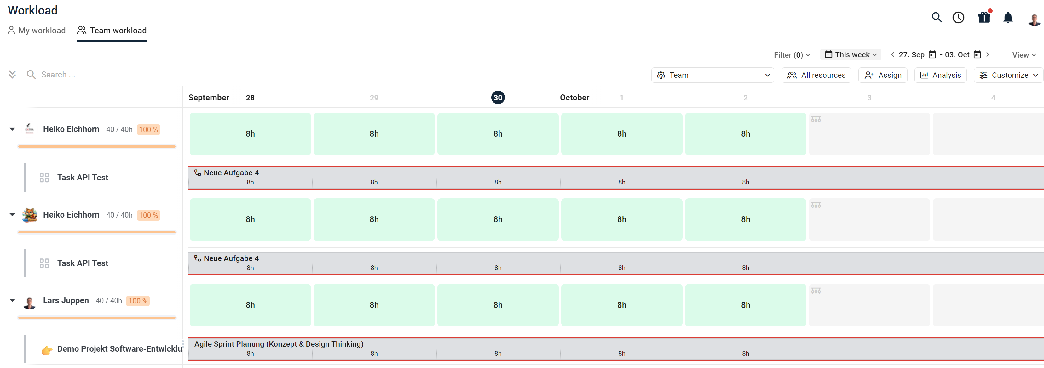Click the Assign button
Screen dimensions: 1044x368
(x=883, y=75)
